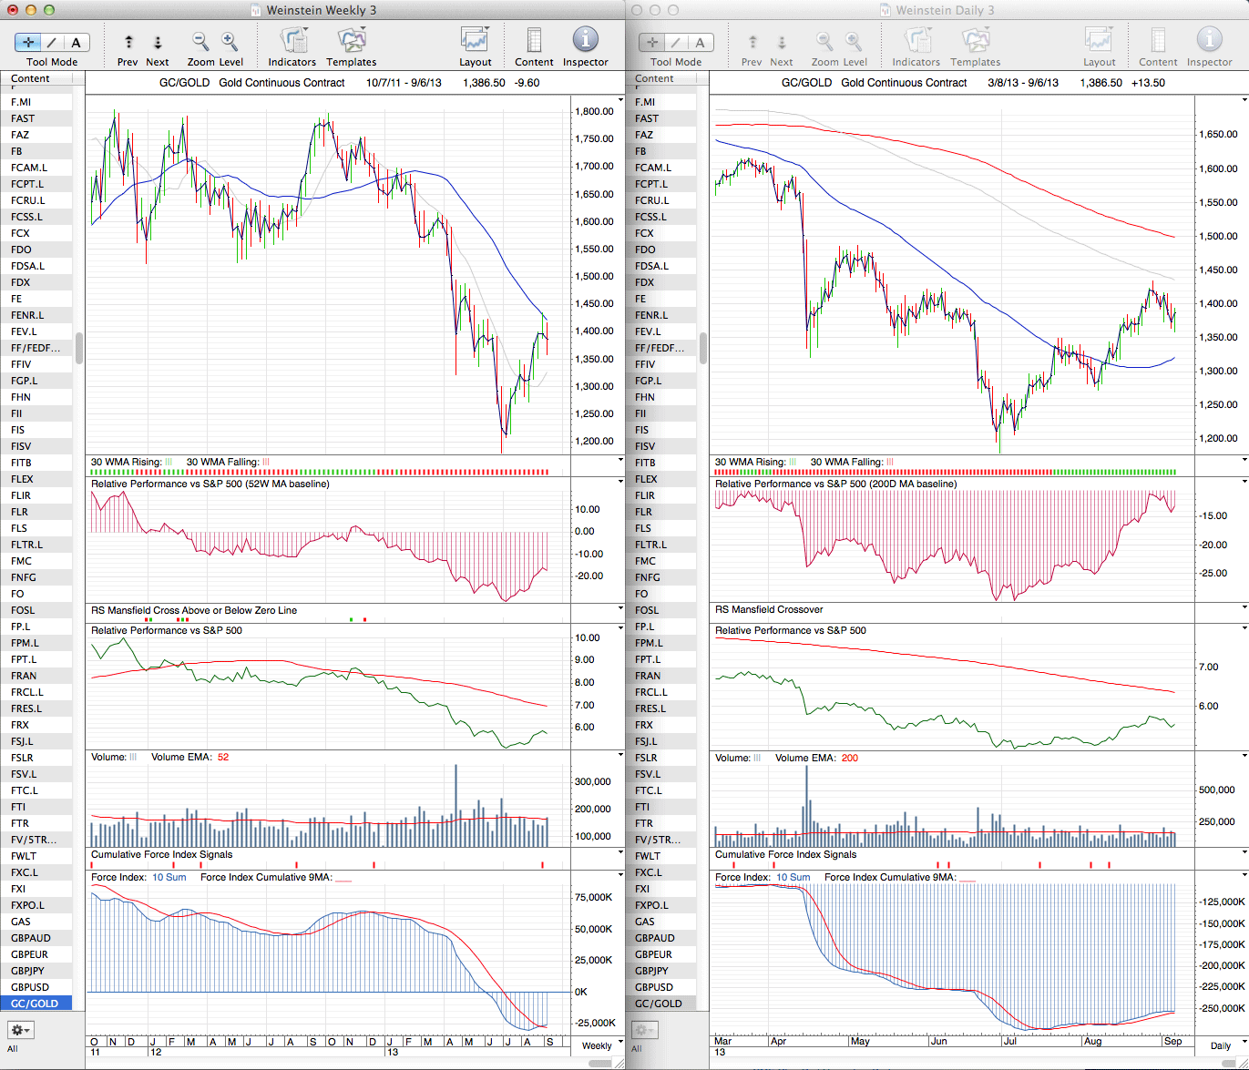Enable text annotation tool mode in Weekly window
1249x1070 pixels.
pyautogui.click(x=76, y=42)
